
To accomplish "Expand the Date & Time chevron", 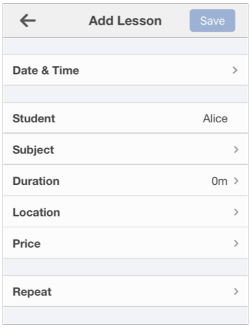I will (235, 70).
